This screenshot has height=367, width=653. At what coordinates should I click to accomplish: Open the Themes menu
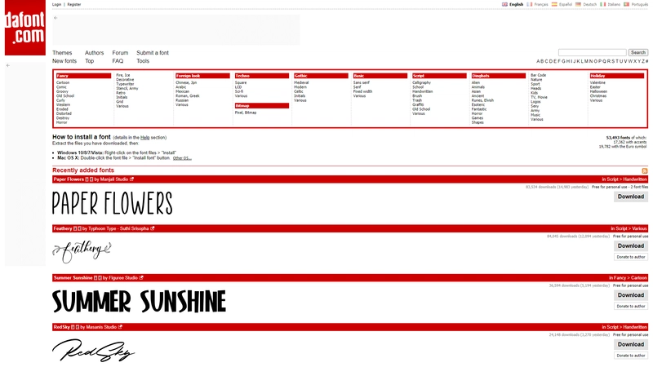[x=62, y=53]
